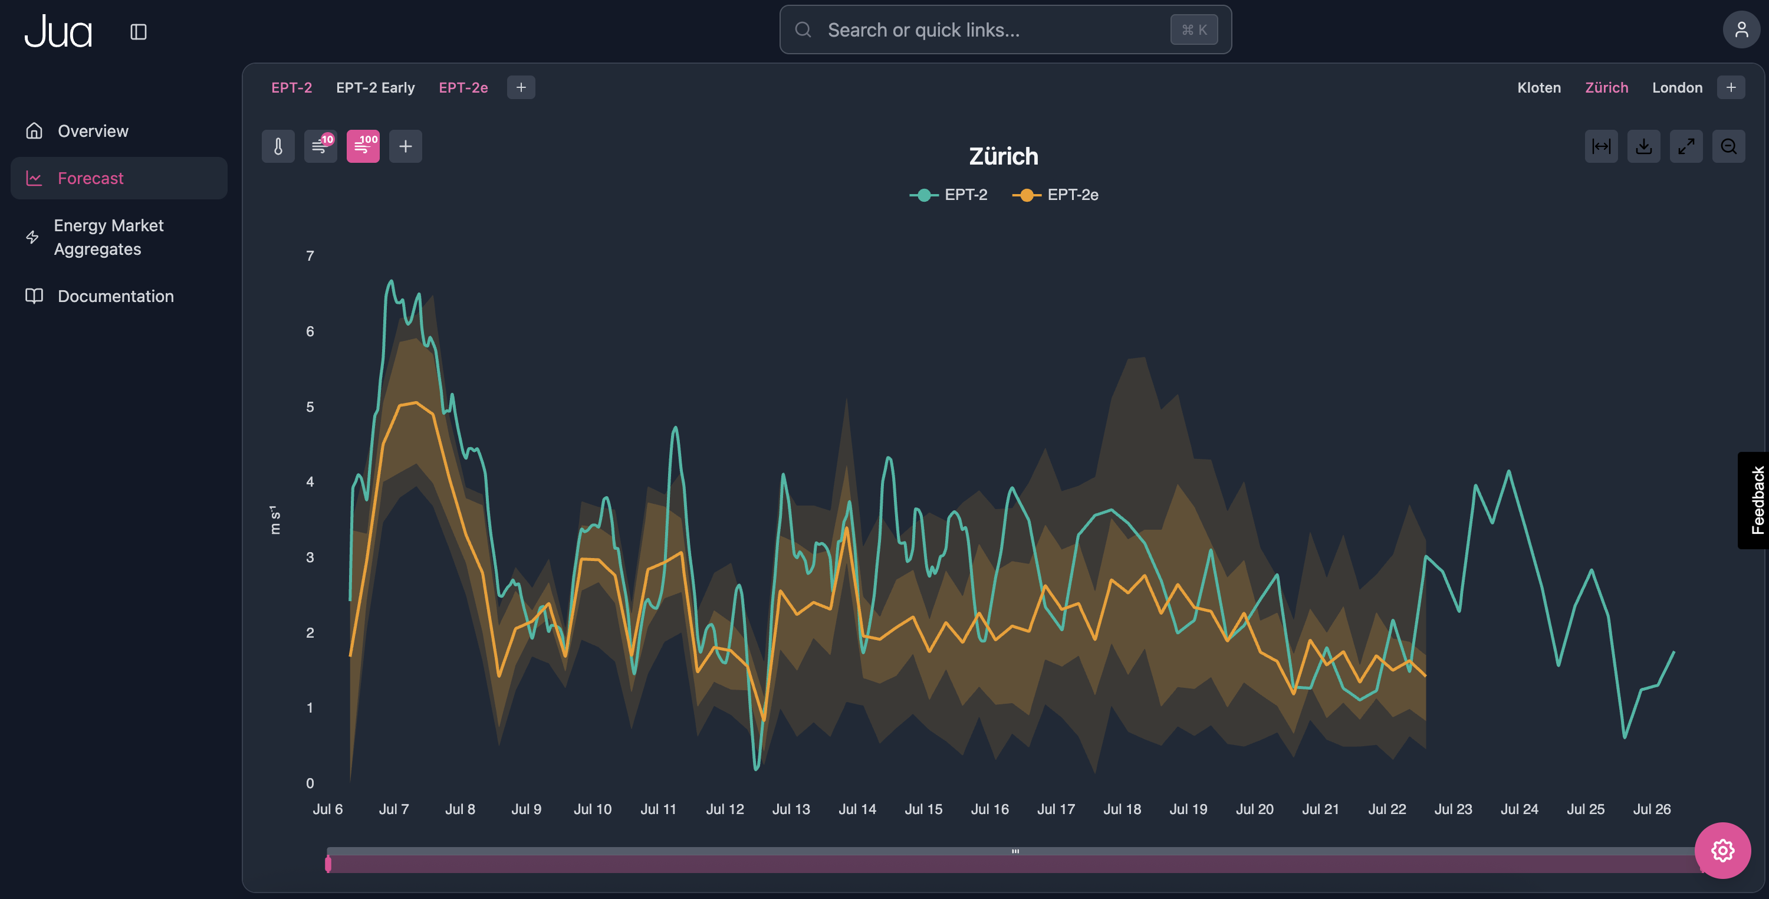The width and height of the screenshot is (1769, 899).
Task: Click the Jua logo
Action: click(x=58, y=32)
